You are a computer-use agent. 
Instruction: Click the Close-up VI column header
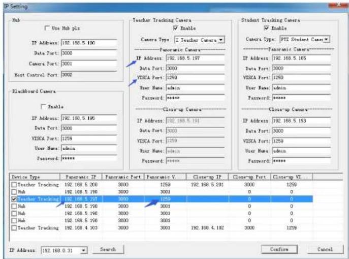click(292, 177)
